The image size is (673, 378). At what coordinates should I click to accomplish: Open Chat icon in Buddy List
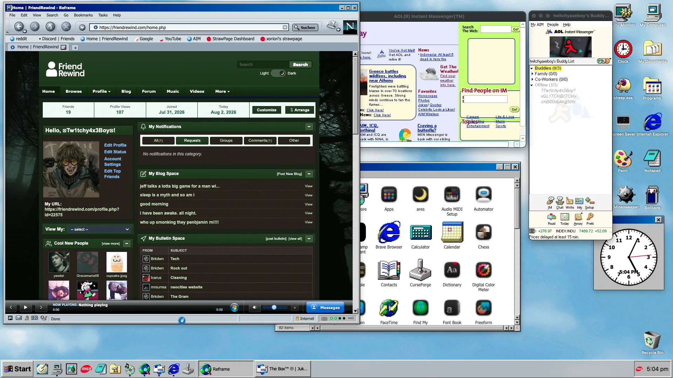pyautogui.click(x=560, y=203)
